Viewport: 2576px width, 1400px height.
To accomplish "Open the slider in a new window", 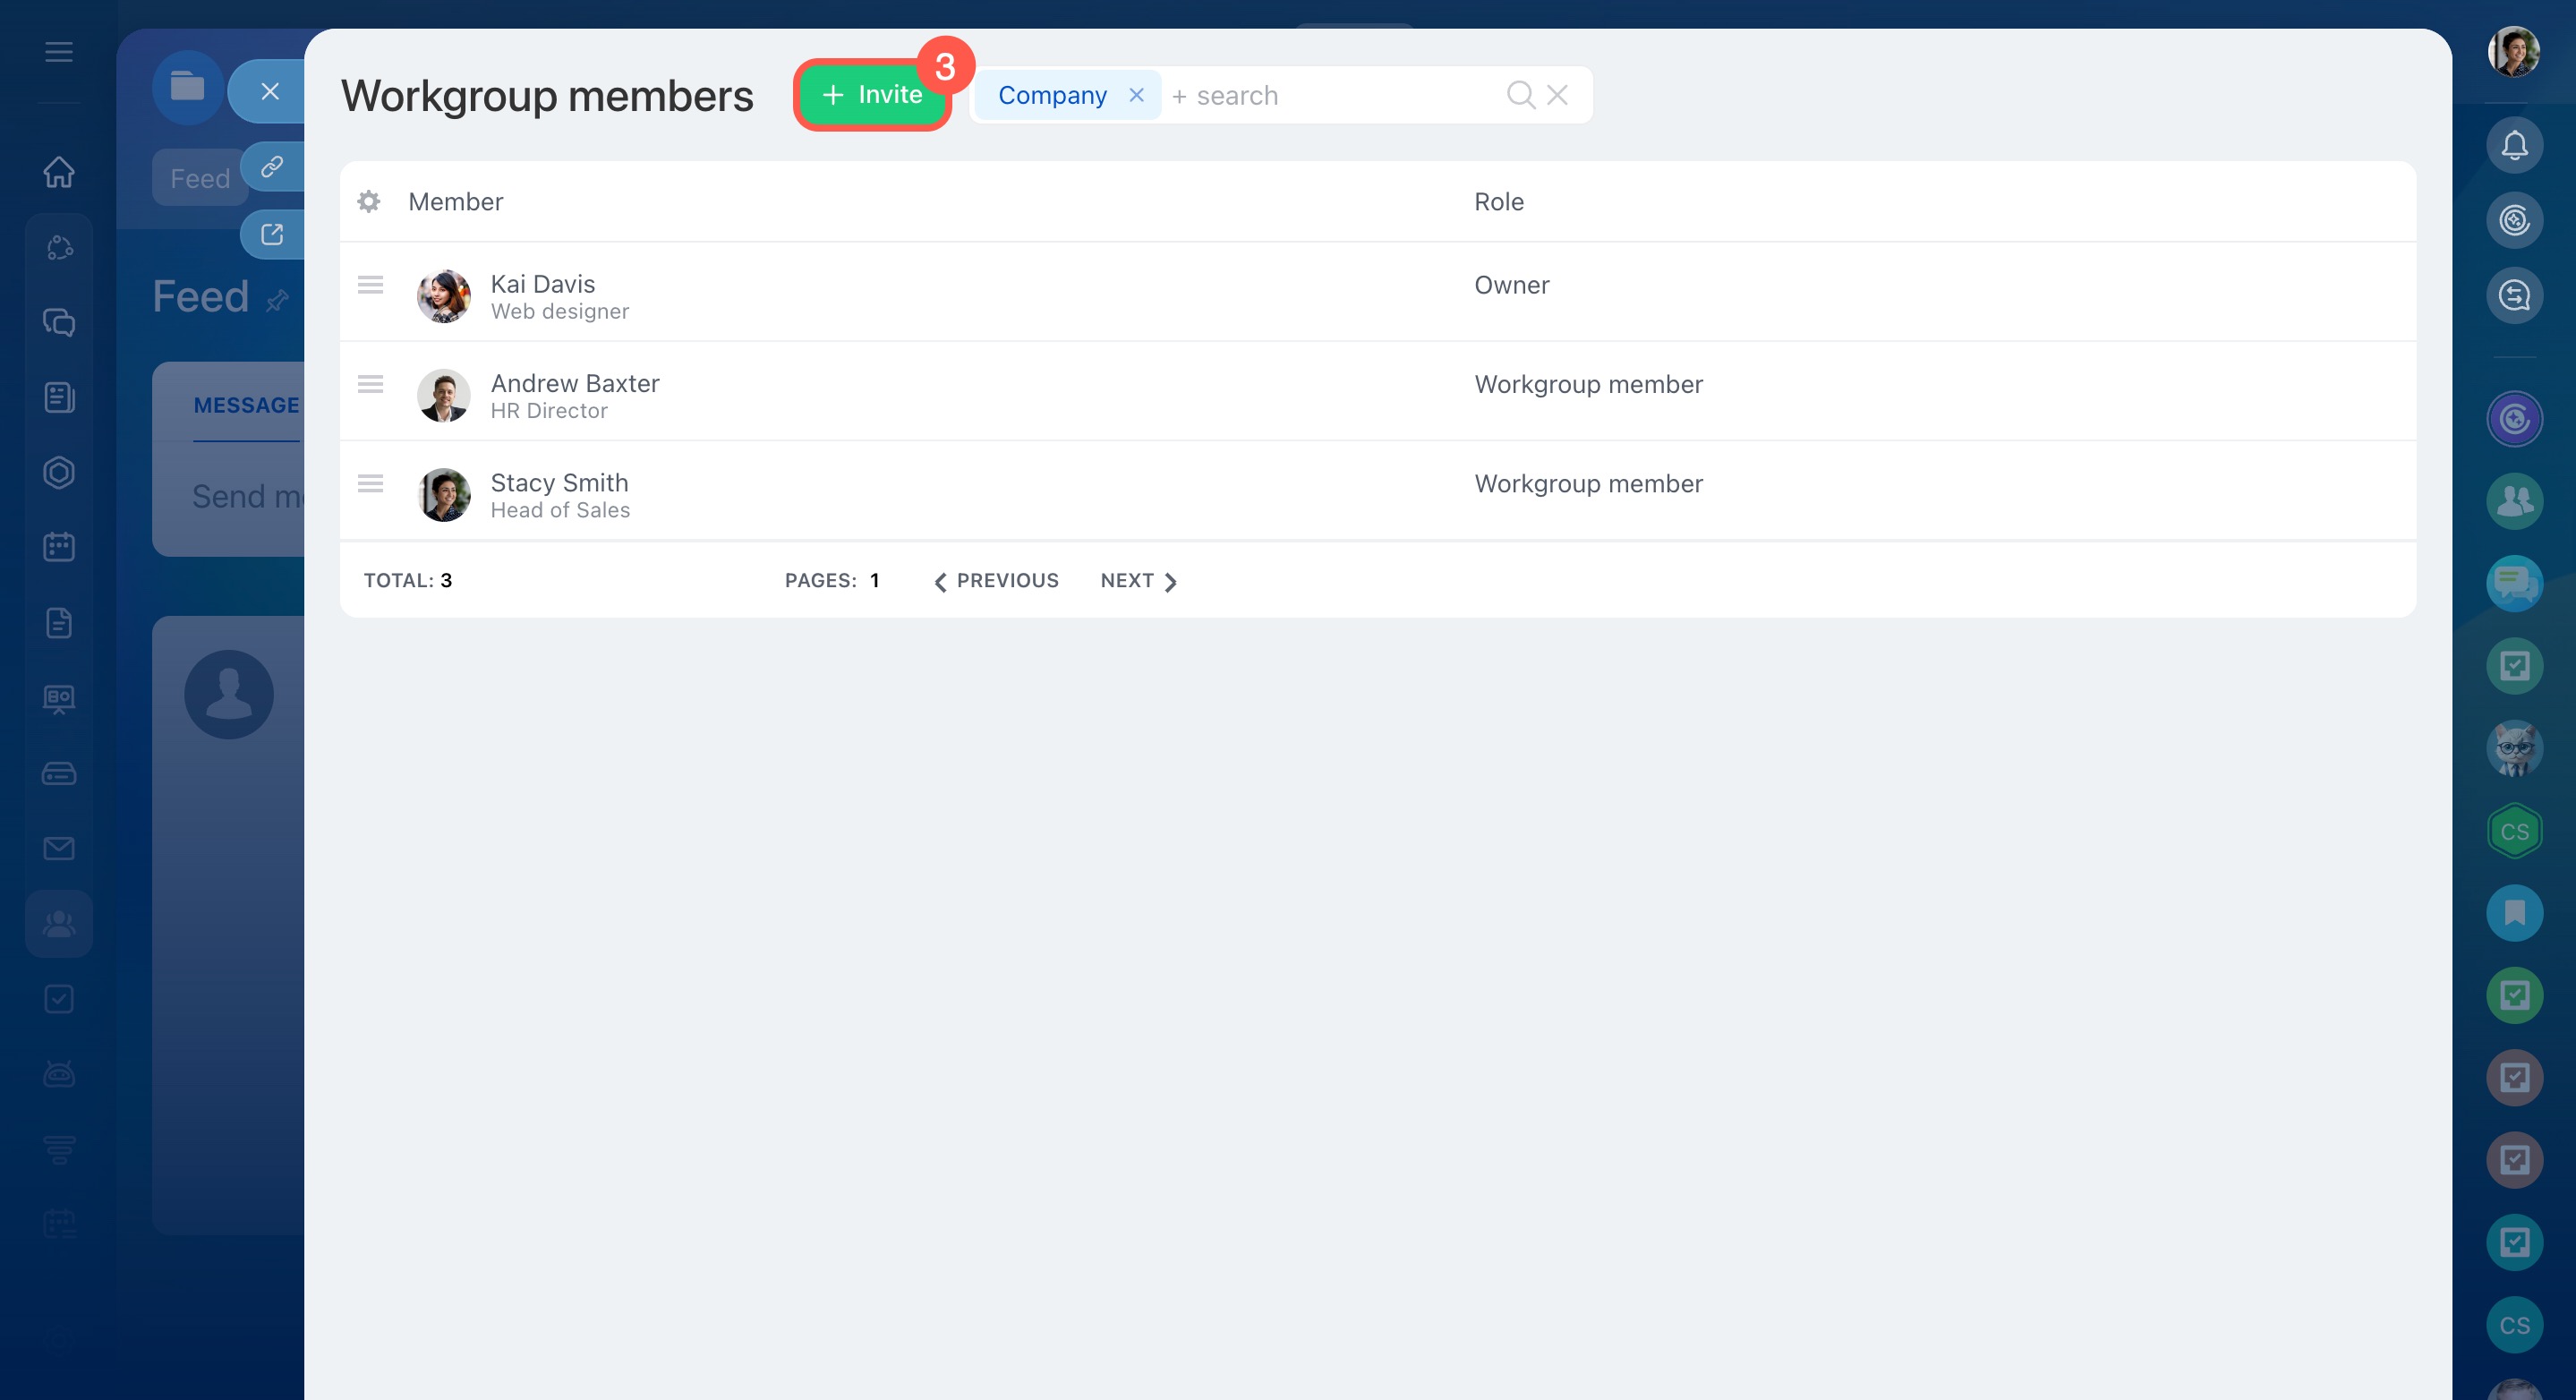I will [x=272, y=235].
